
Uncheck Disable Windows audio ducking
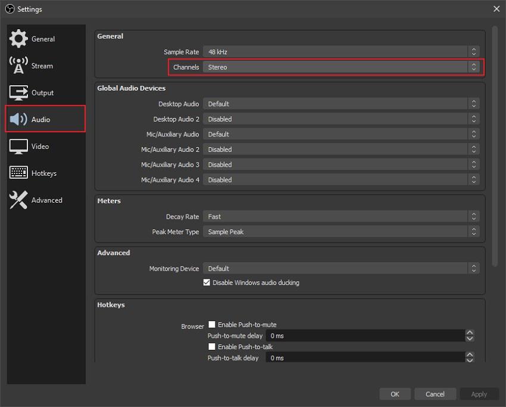[207, 282]
